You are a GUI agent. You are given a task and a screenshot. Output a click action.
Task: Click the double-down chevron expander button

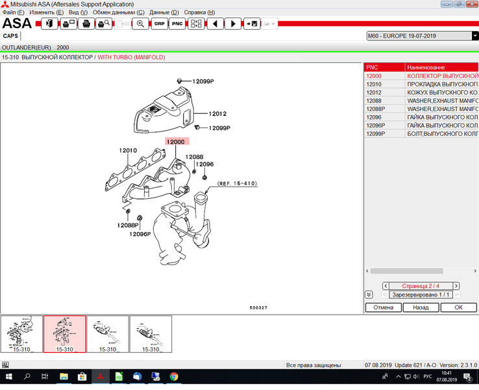pos(369,294)
